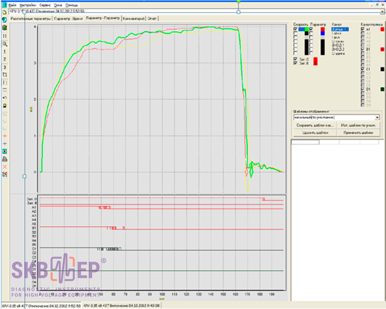Enable the horizontal cursor lines tool
This screenshot has width=386, height=309.
[5, 90]
